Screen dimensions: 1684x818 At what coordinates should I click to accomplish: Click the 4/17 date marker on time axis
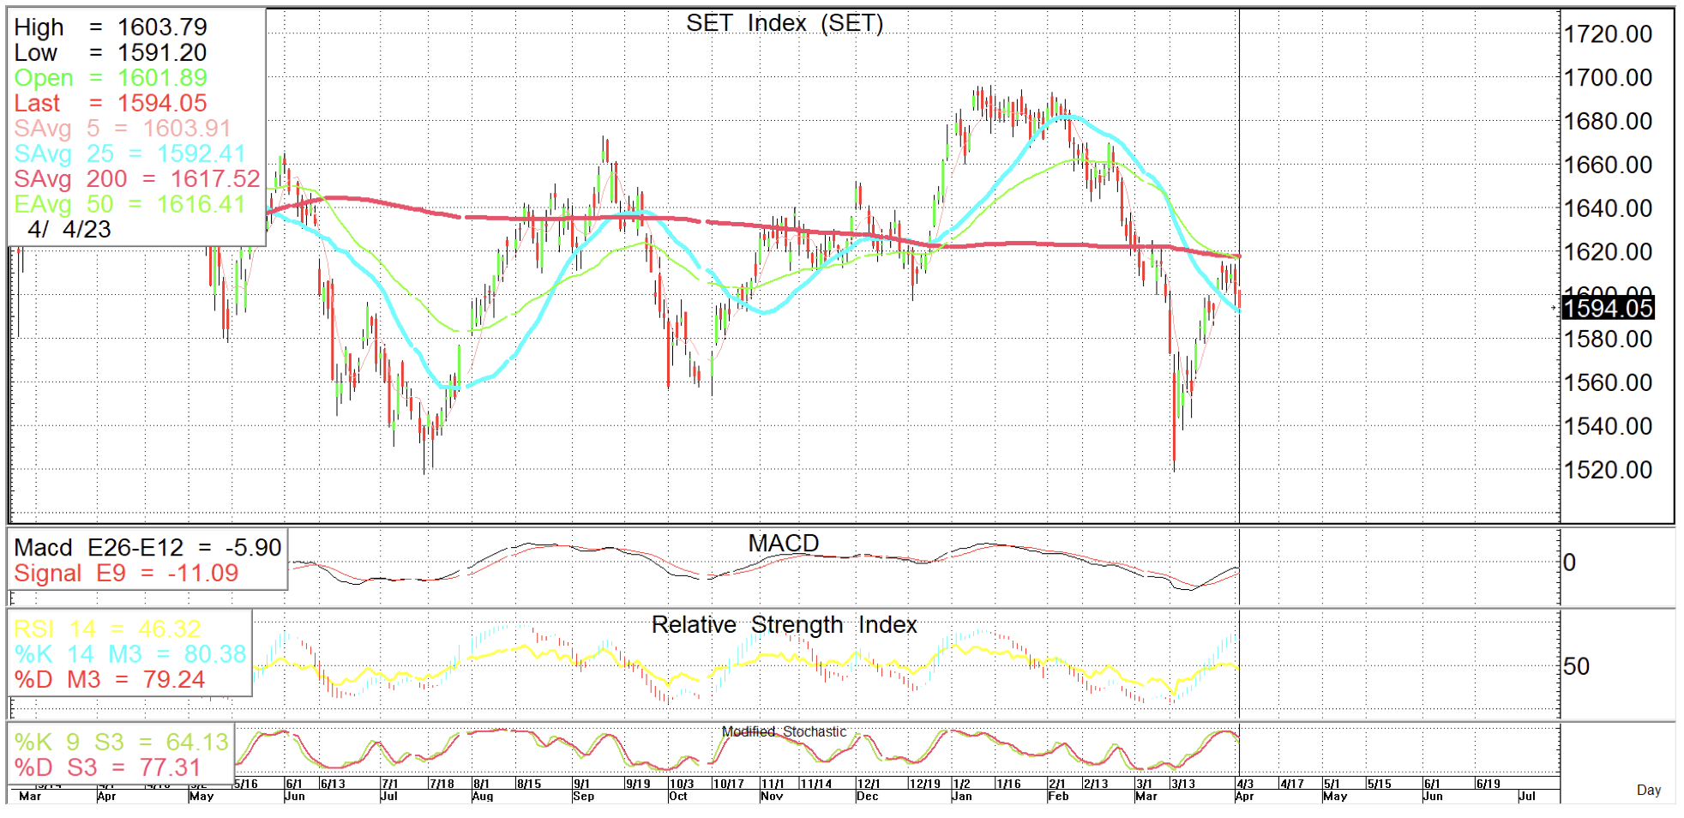click(1292, 784)
